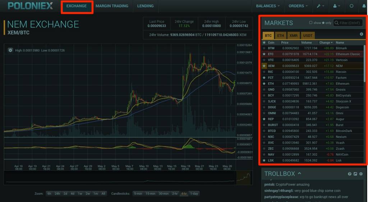Viewport: 368px width, 202px height.
Task: Star the BTCD star icon
Action: [264, 131]
